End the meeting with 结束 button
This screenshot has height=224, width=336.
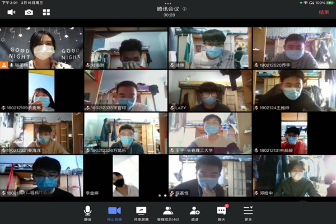(323, 12)
